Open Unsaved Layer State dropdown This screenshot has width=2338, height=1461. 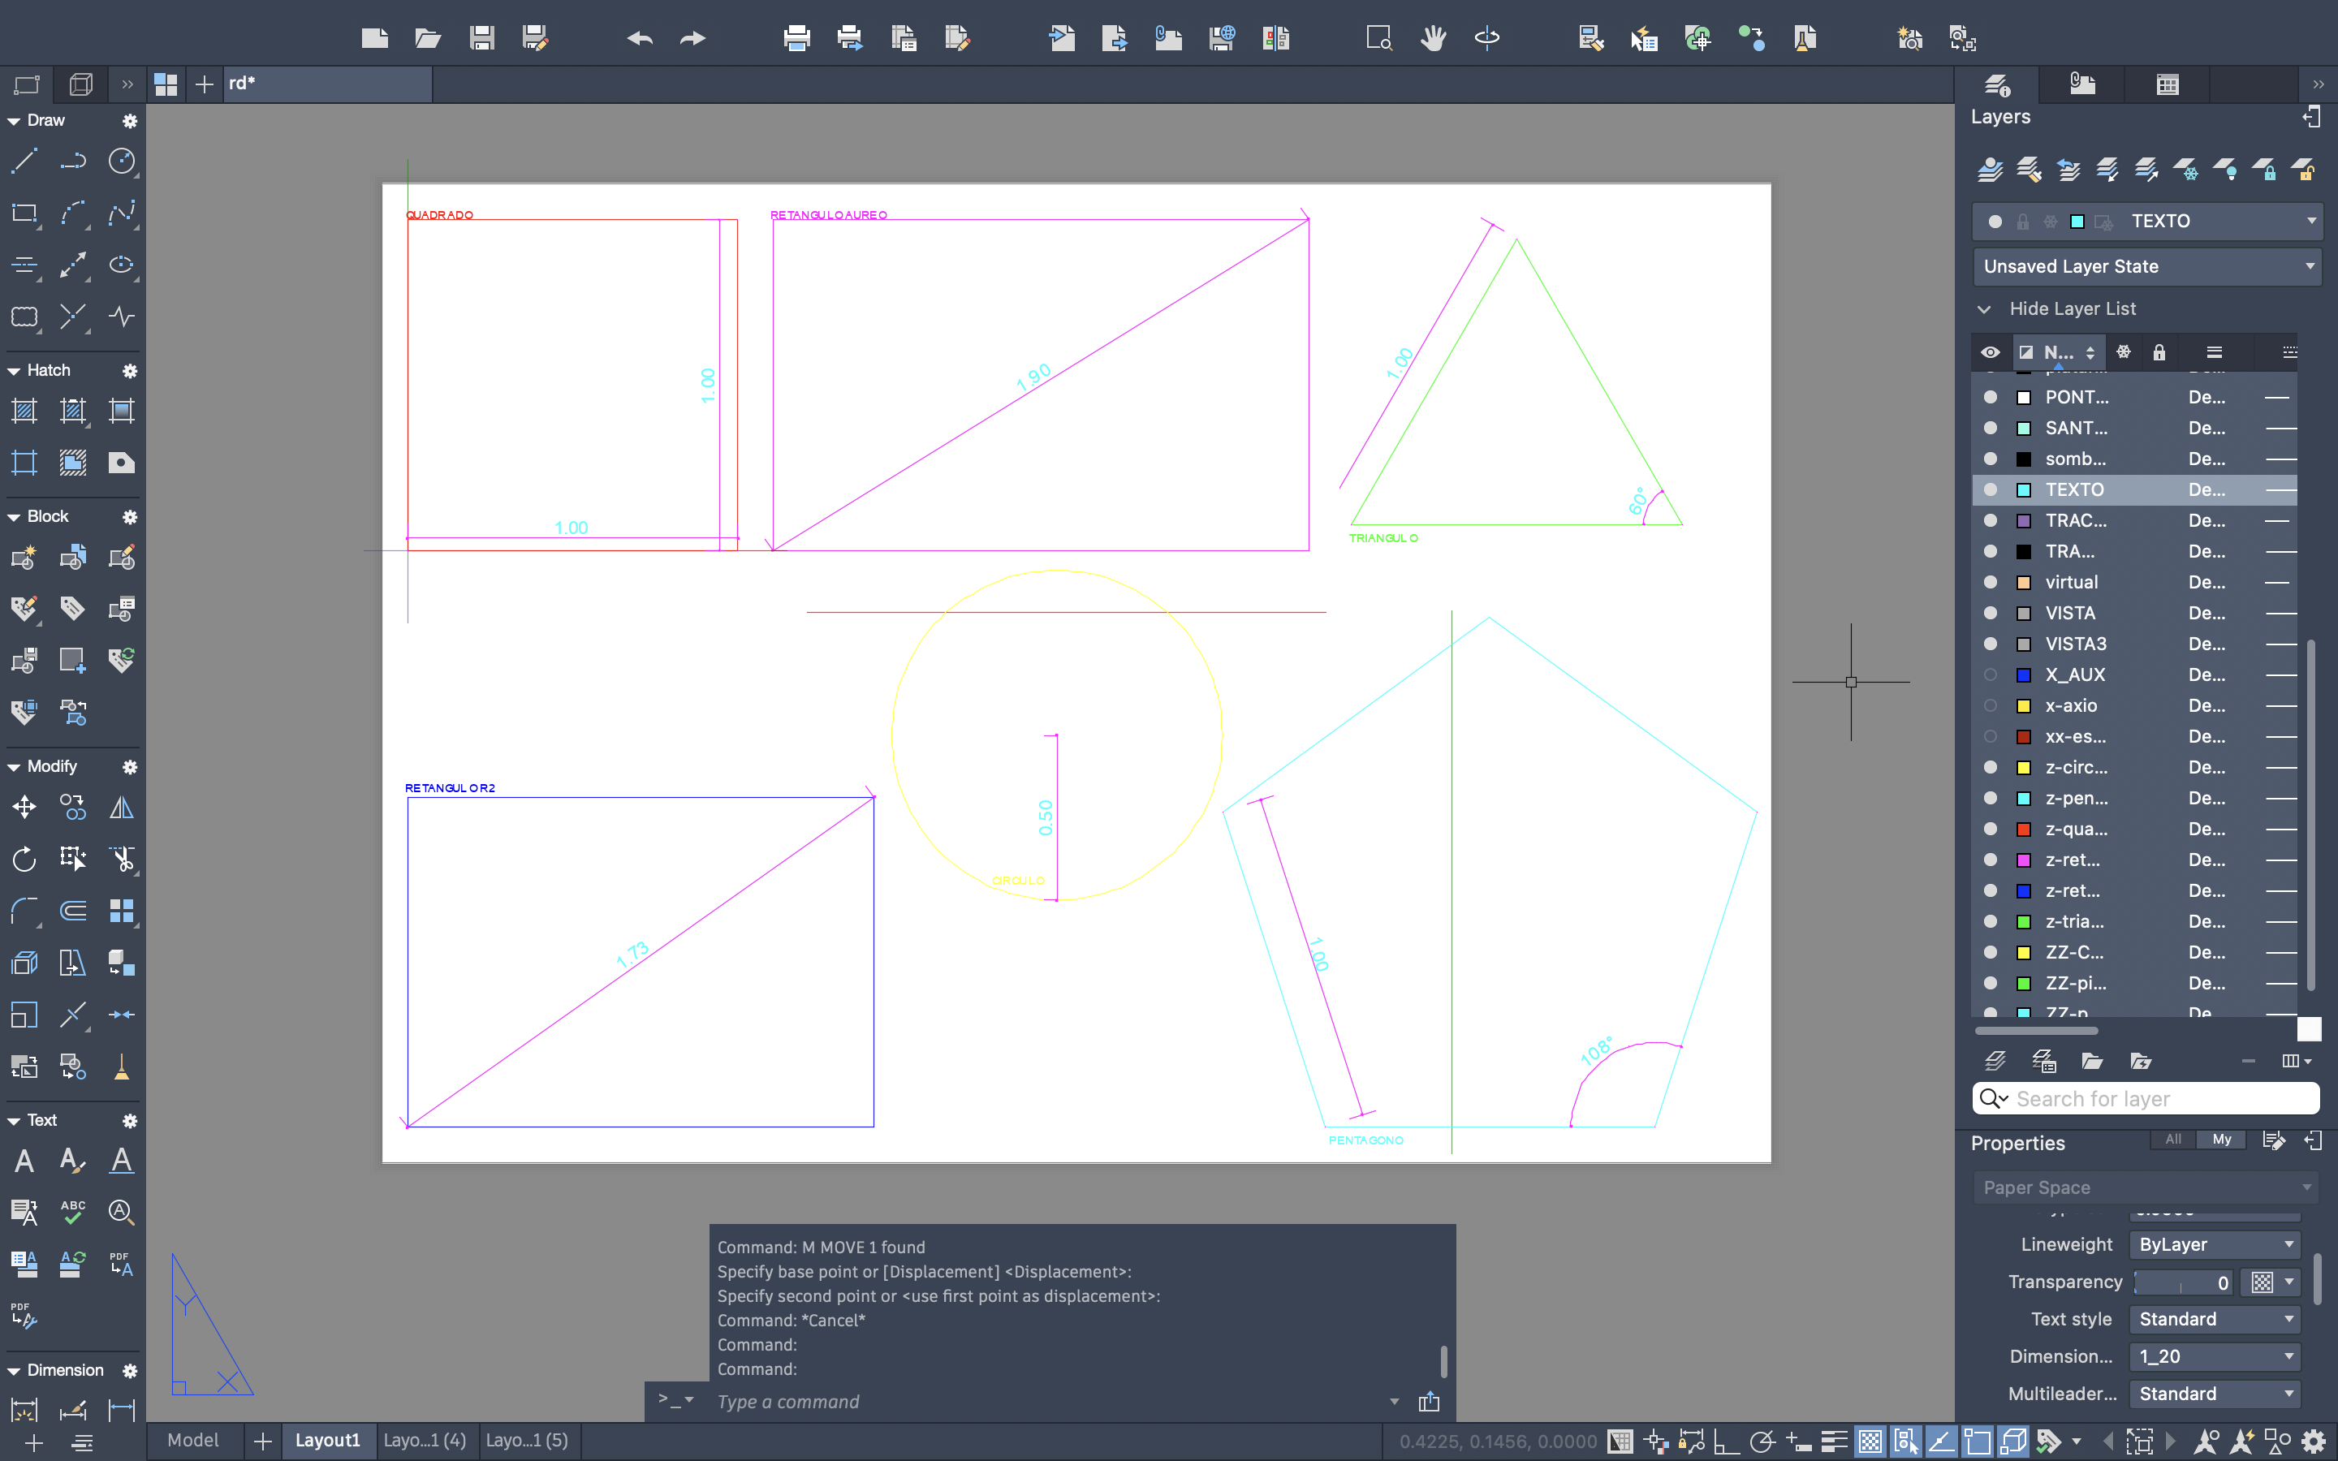pos(2146,267)
